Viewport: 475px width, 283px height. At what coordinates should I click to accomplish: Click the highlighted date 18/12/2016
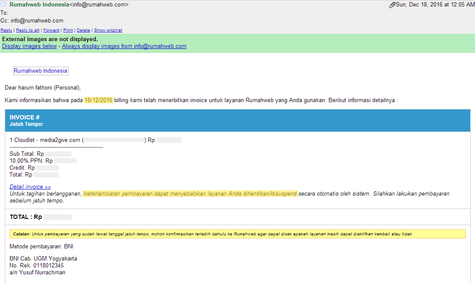[98, 100]
